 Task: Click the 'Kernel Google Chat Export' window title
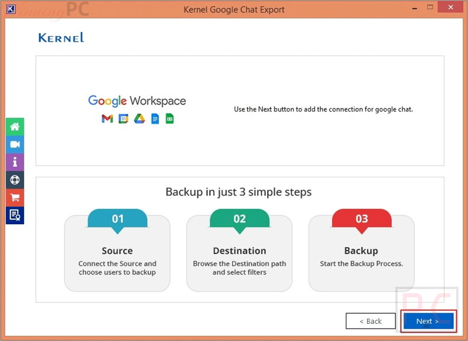tap(234, 9)
